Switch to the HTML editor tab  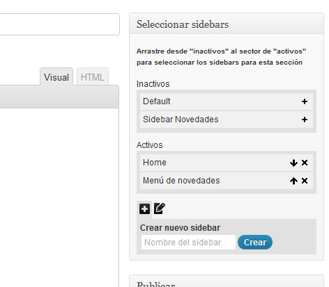point(93,77)
